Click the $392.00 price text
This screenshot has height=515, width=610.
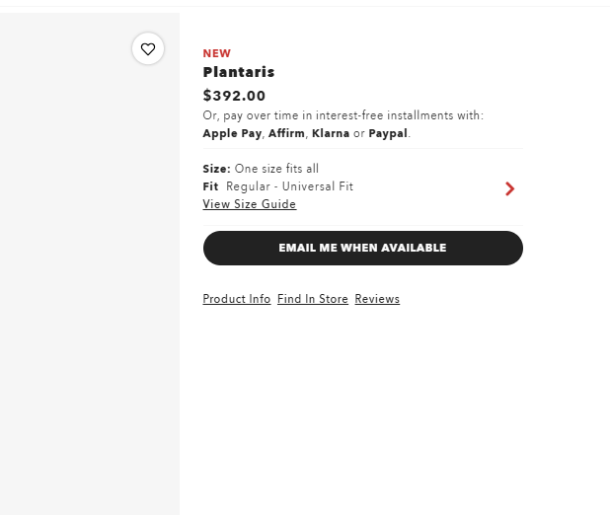coord(234,96)
